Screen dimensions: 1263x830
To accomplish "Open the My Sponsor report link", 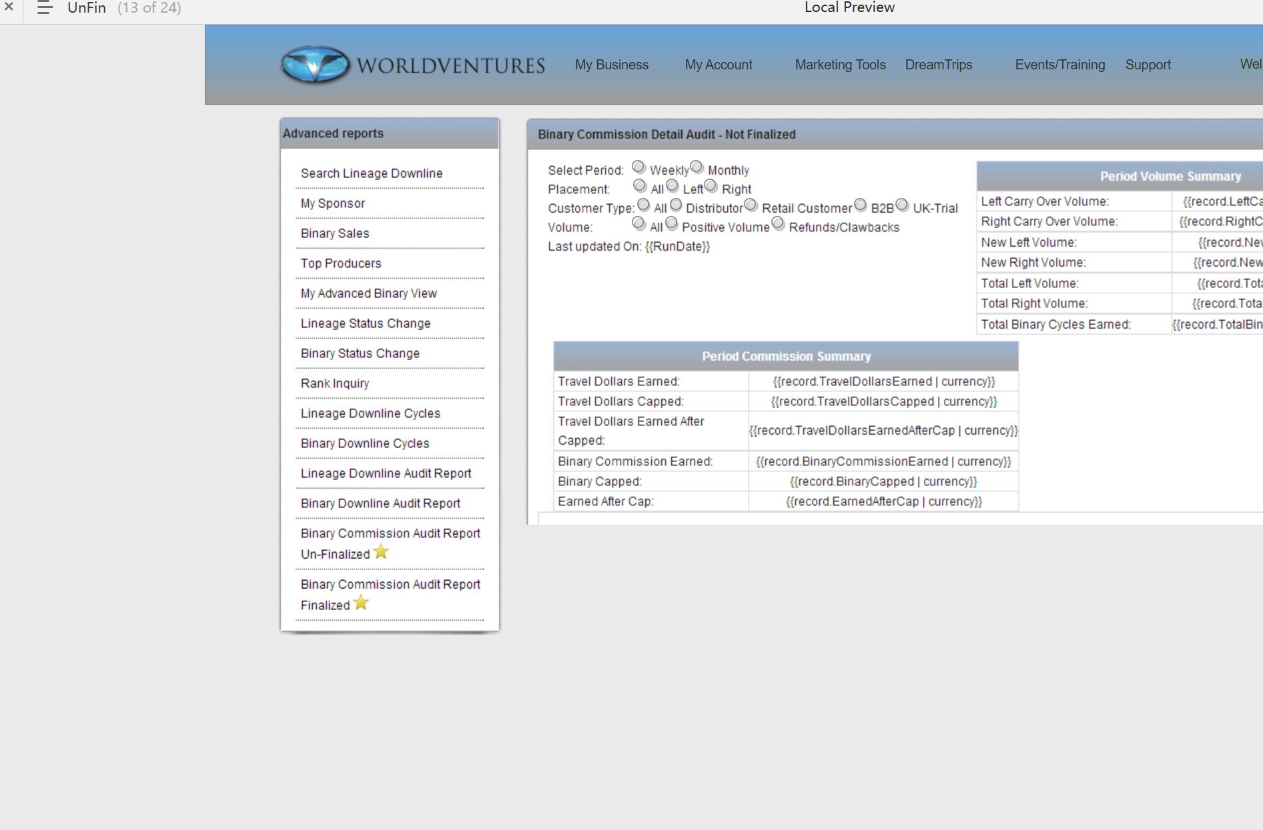I will tap(333, 203).
